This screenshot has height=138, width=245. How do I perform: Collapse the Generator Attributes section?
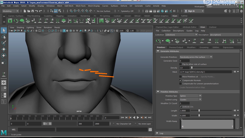pos(158,51)
